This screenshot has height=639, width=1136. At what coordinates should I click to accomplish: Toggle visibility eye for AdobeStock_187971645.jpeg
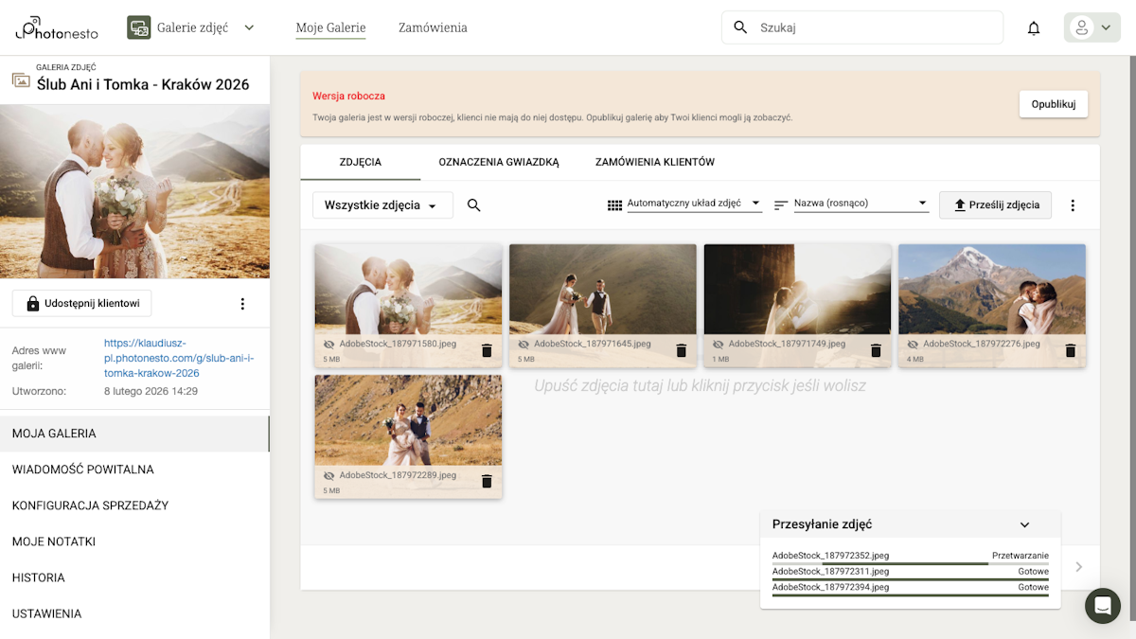point(524,345)
